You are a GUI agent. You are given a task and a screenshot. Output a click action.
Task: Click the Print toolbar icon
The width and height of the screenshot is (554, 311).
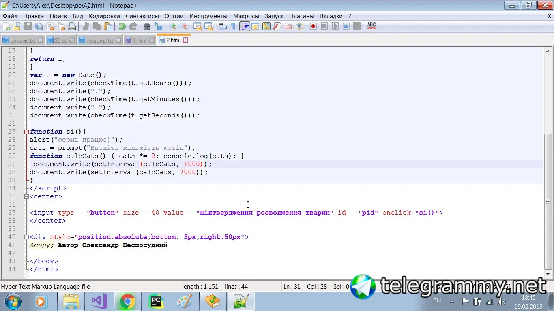point(72,27)
